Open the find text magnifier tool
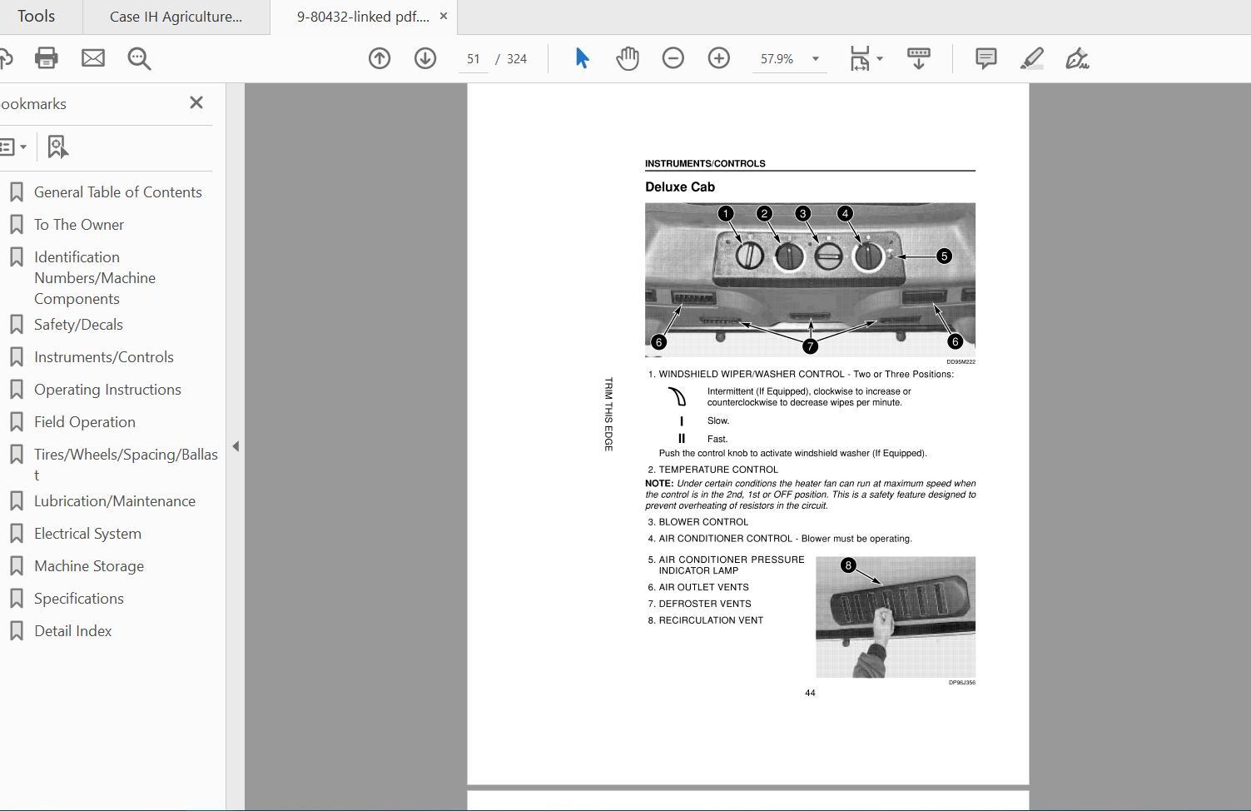The height and width of the screenshot is (811, 1251). [139, 58]
